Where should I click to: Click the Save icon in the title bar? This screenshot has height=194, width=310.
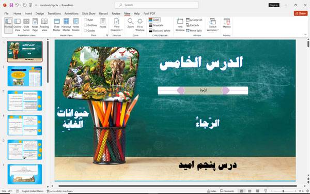pos(11,5)
